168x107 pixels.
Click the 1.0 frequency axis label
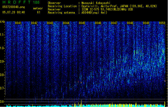tap(2, 48)
